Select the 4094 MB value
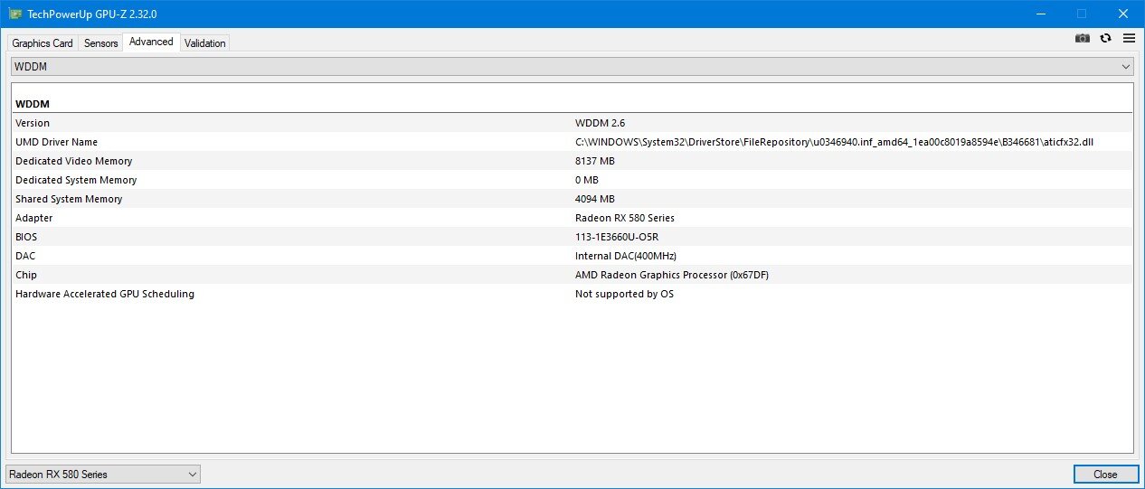This screenshot has height=489, width=1145. [x=595, y=199]
